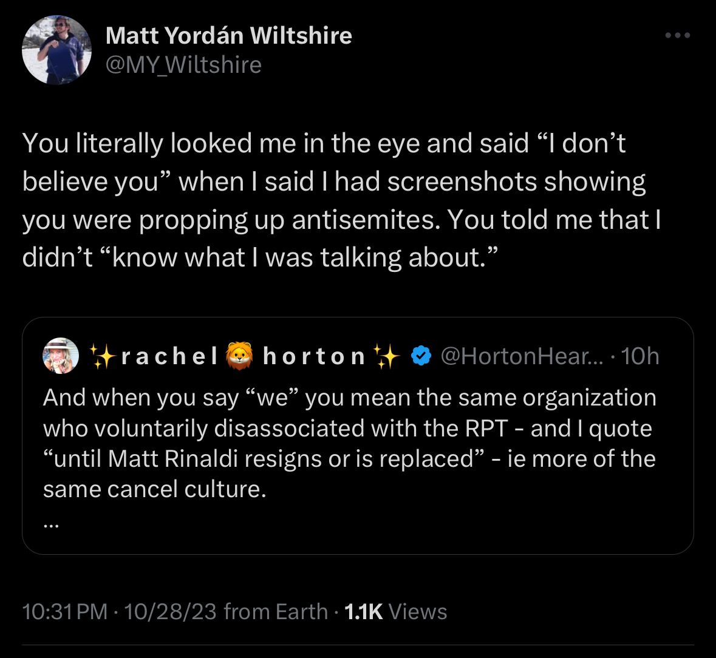Click the 10:31 PM timestamp
The width and height of the screenshot is (716, 658).
pos(64,611)
